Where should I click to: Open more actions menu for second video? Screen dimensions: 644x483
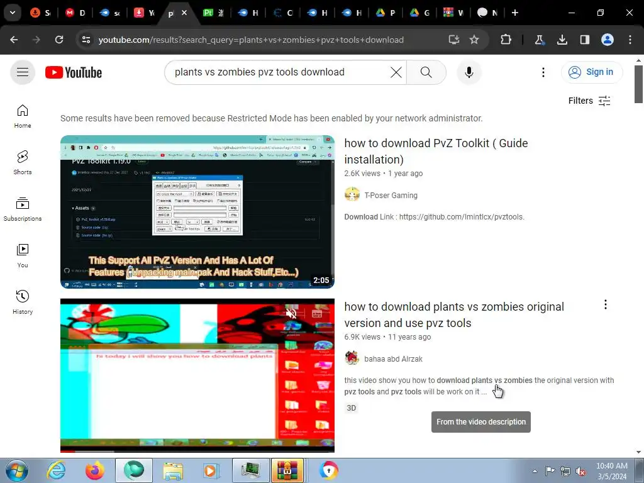point(606,304)
